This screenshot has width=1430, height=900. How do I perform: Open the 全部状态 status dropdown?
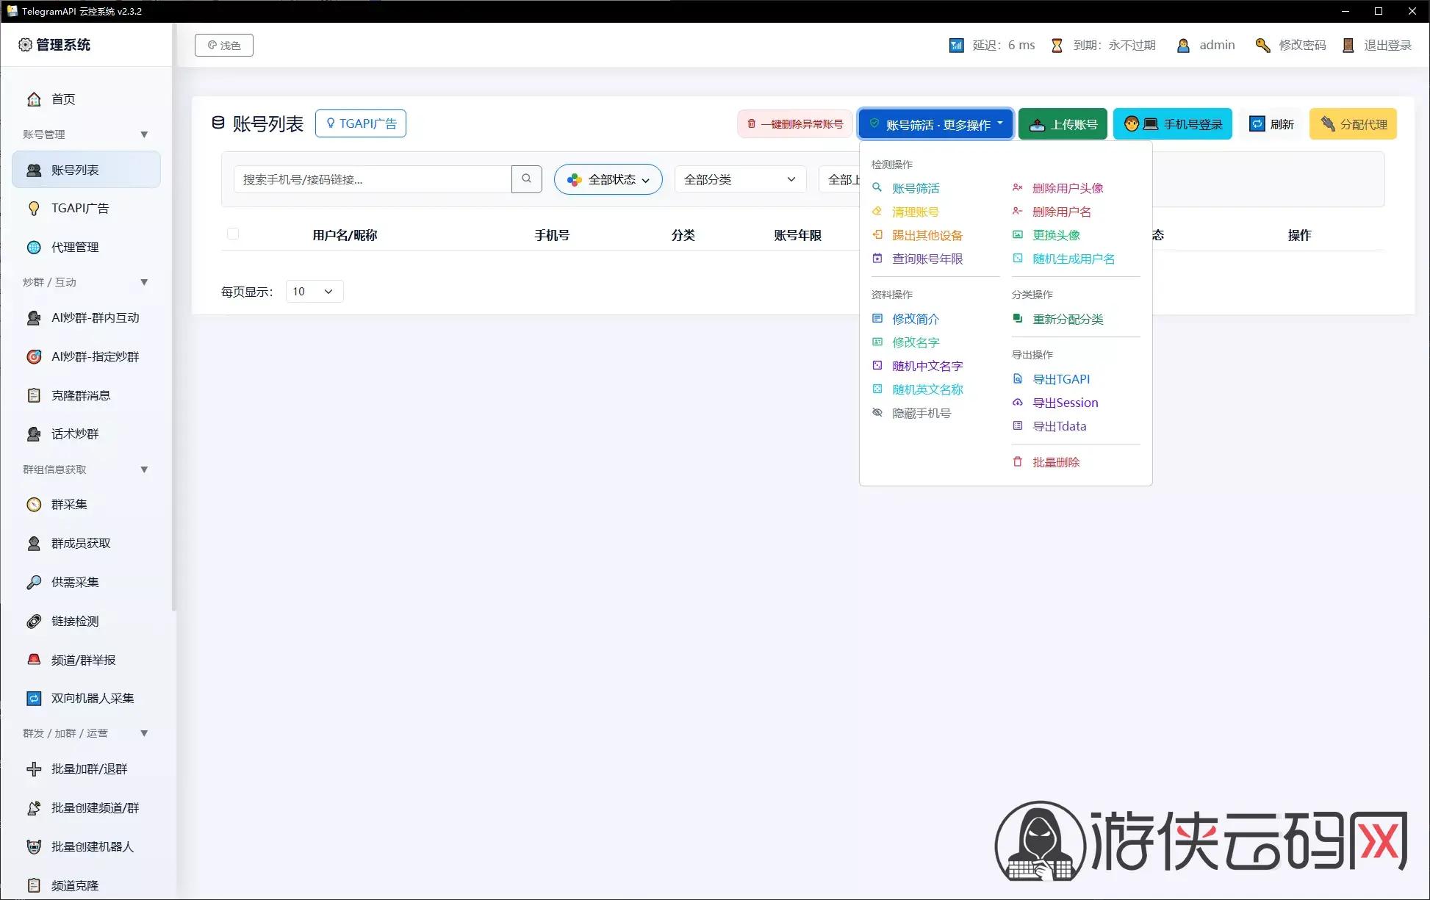pos(608,179)
